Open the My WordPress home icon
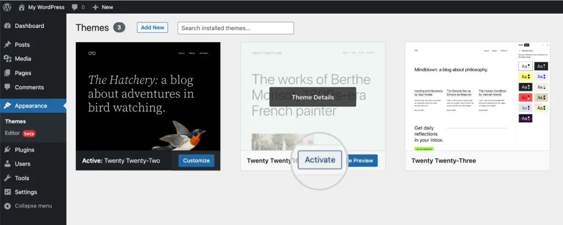 pyautogui.click(x=22, y=7)
